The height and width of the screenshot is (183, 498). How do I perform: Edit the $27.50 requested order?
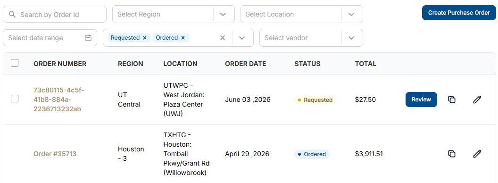[477, 100]
